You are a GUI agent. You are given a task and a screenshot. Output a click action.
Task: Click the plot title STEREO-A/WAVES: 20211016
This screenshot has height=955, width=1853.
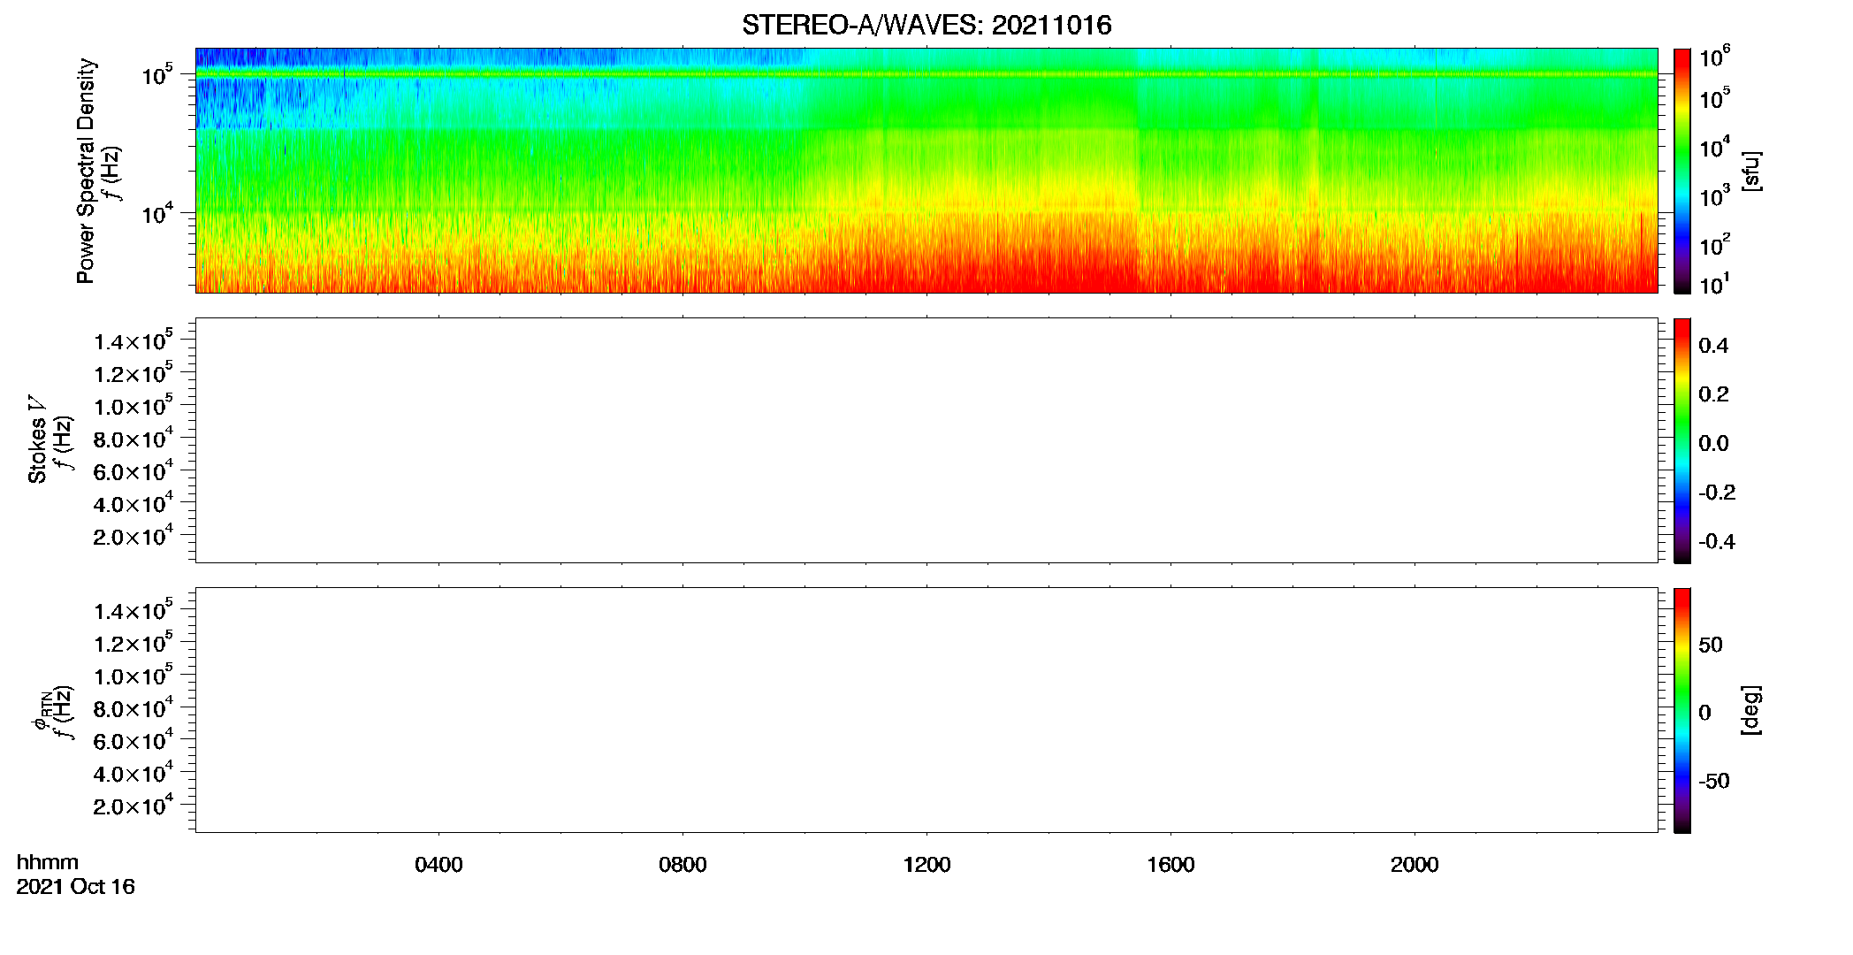926,25
